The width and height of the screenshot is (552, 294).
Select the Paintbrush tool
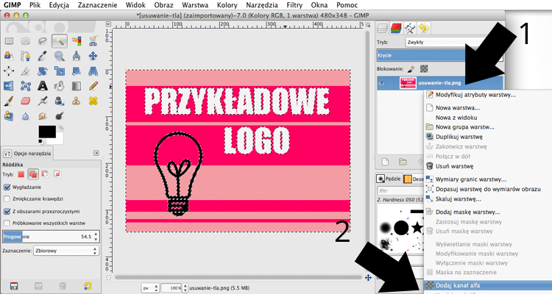pyautogui.click(x=9, y=101)
